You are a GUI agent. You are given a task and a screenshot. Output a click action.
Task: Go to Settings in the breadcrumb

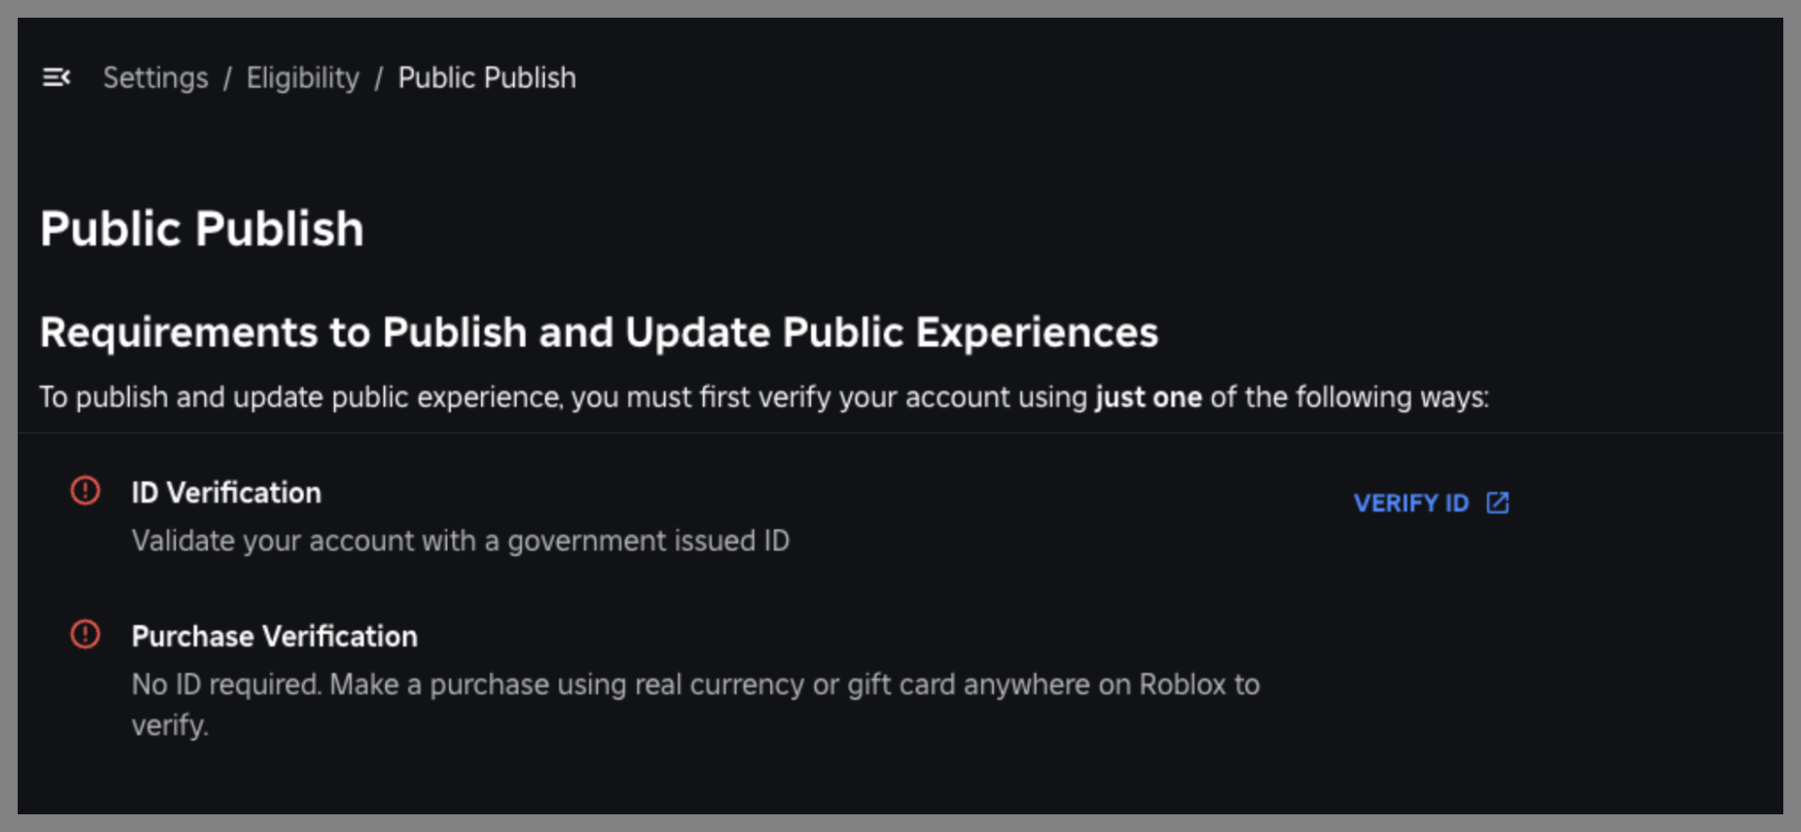(x=155, y=78)
